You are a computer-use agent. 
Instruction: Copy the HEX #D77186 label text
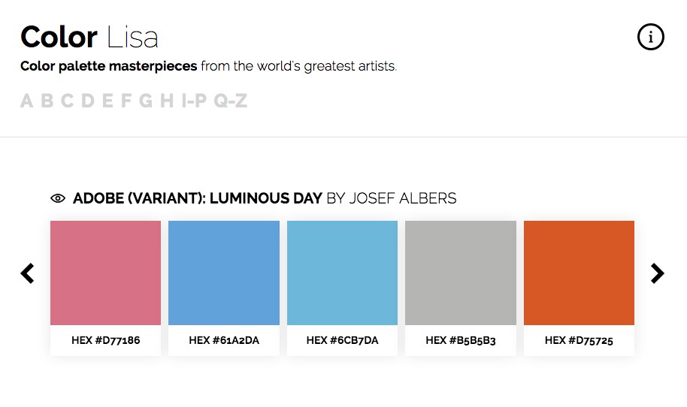click(105, 340)
